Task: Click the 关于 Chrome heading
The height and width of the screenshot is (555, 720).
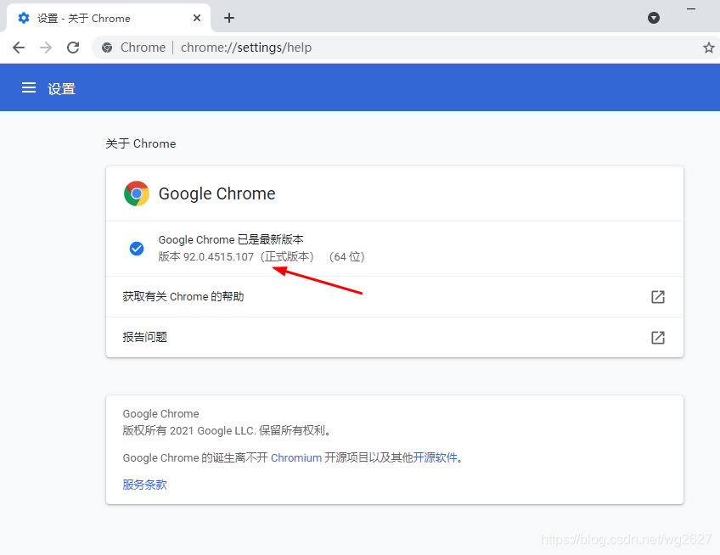Action: click(x=140, y=143)
